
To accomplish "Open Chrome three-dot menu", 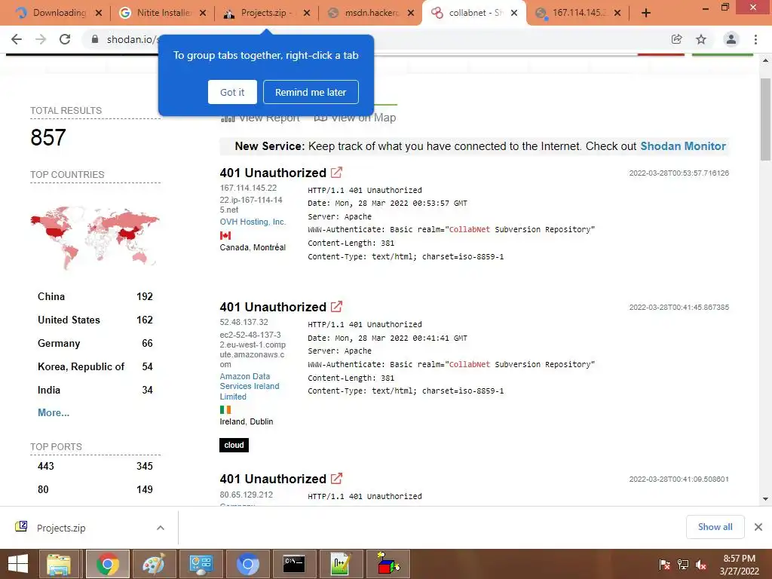I will coord(755,39).
